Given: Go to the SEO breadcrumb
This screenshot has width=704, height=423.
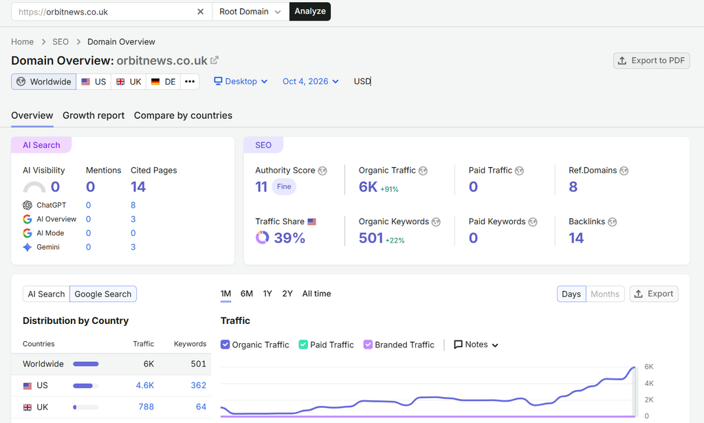Looking at the screenshot, I should point(60,42).
